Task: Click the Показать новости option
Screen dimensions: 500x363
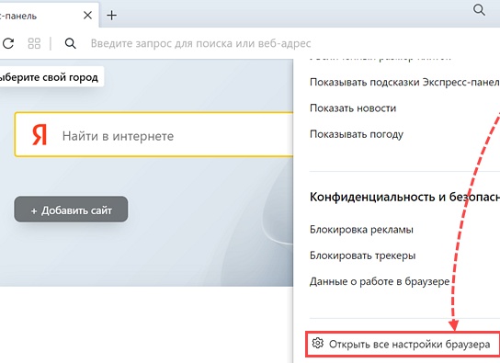Action: click(353, 108)
